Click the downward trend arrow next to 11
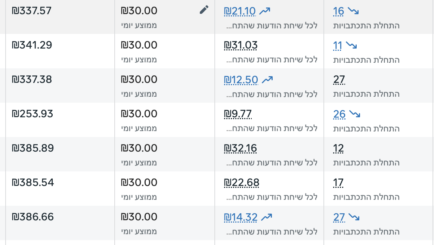This screenshot has width=434, height=245. click(351, 46)
